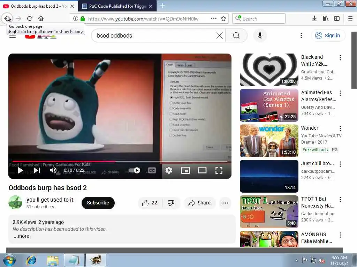
Task: Open the Firefox hamburger menu
Action: (x=350, y=19)
